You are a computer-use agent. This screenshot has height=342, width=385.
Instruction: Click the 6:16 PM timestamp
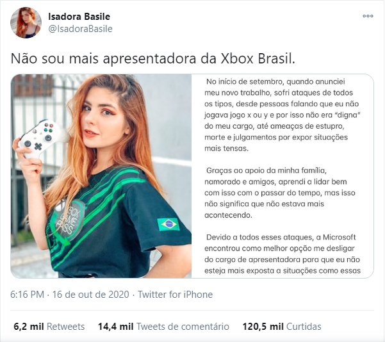[28, 295]
